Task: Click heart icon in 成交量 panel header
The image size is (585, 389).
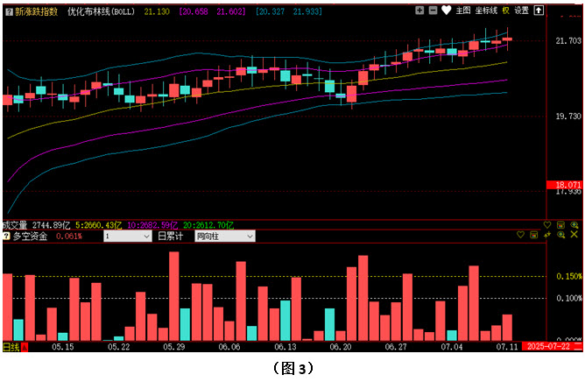Action: coord(547,225)
